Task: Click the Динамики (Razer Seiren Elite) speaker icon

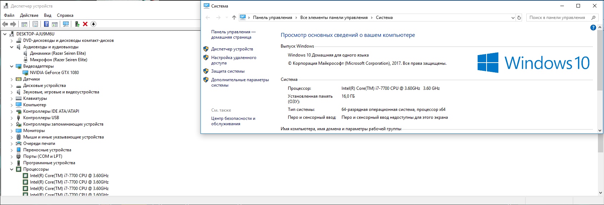Action: [x=25, y=53]
